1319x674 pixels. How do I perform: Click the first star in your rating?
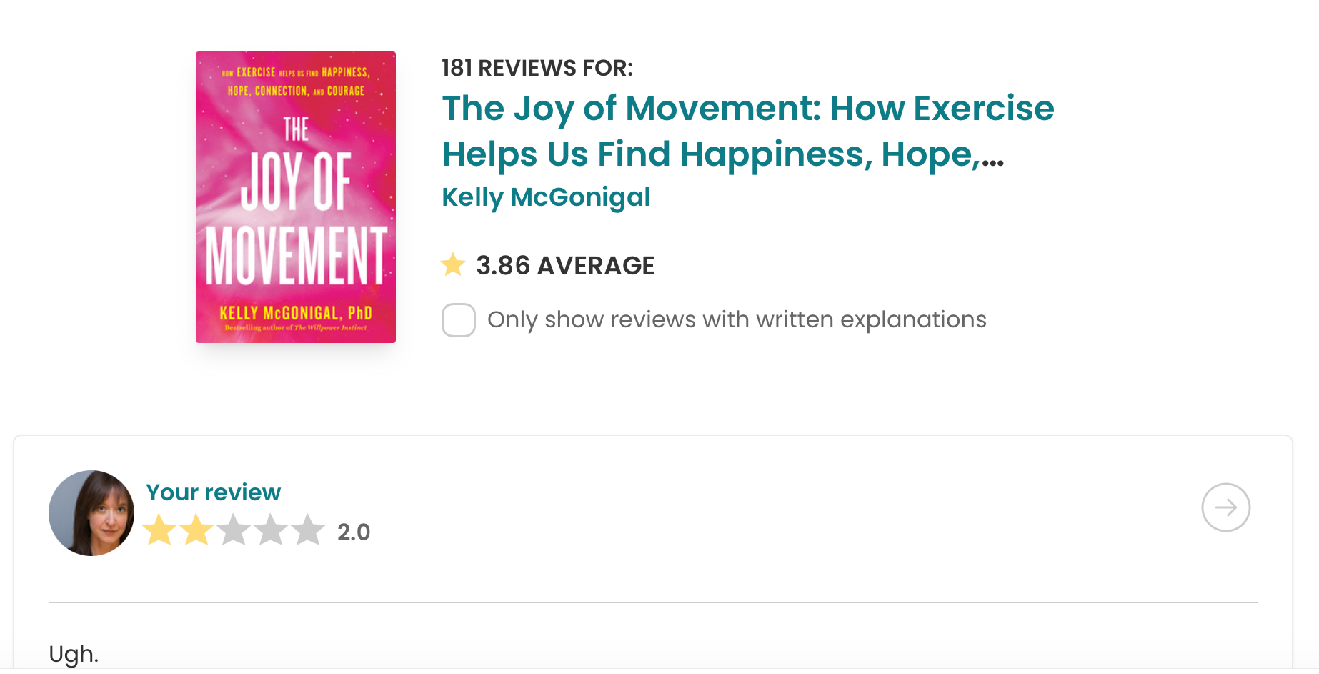point(160,530)
